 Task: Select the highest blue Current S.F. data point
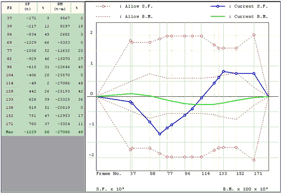(223, 71)
